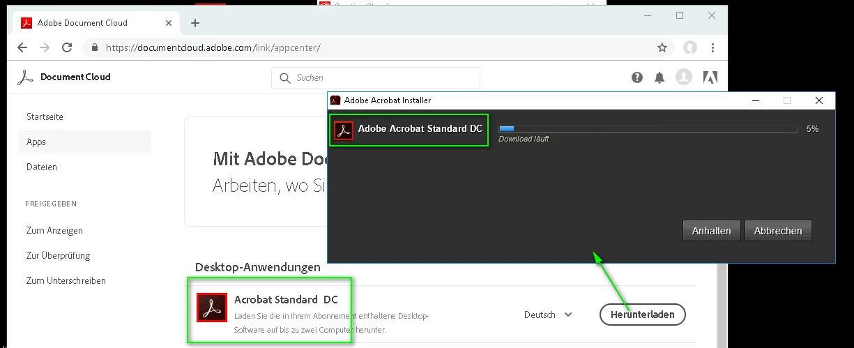Open Zum Unterschreiben shared list
The width and height of the screenshot is (854, 348).
66,280
